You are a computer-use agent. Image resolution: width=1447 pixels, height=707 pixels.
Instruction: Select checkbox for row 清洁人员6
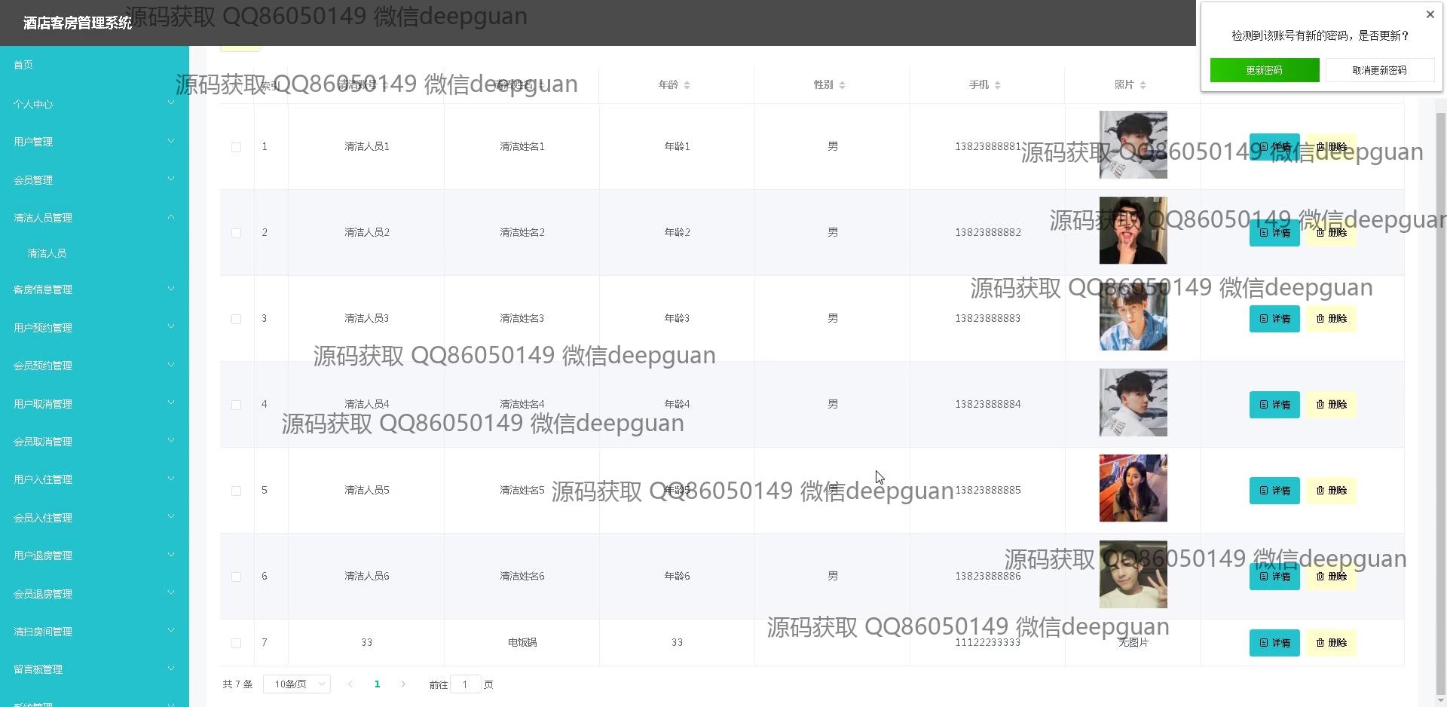point(236,577)
